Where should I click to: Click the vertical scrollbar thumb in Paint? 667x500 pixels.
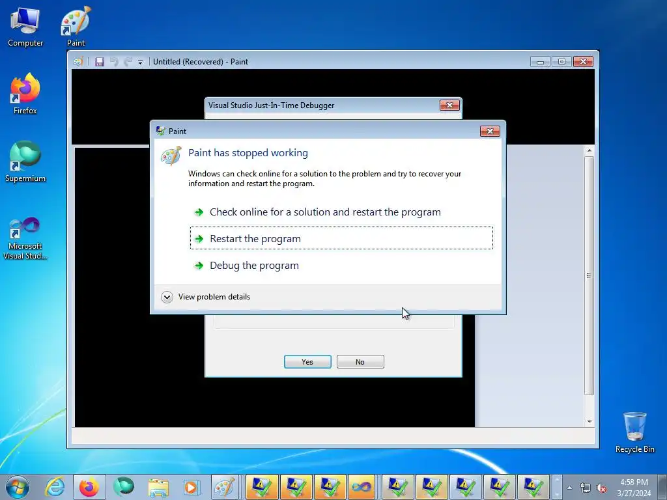click(x=589, y=275)
